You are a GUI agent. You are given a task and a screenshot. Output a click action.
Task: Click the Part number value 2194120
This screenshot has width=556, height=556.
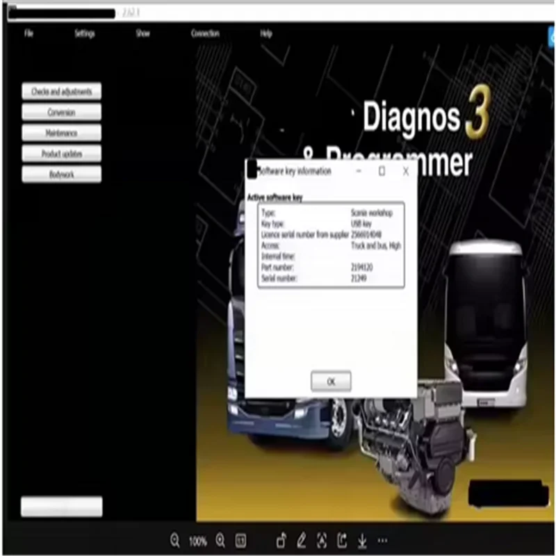(361, 268)
